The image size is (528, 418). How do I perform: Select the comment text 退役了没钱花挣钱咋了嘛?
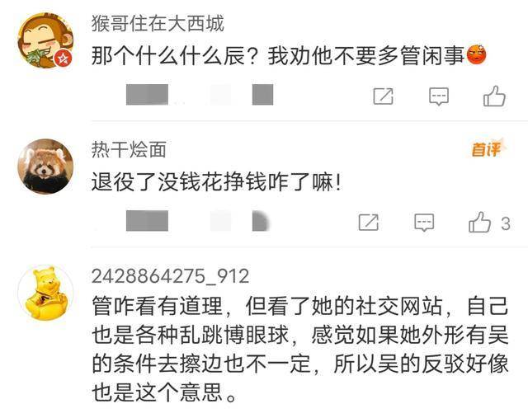(x=216, y=182)
